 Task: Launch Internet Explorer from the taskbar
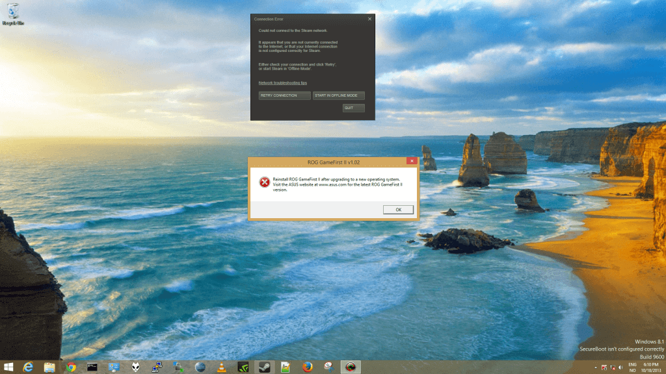tap(28, 368)
